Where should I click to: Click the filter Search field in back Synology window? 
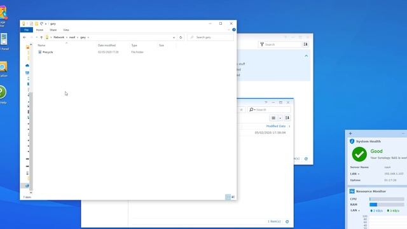280,45
